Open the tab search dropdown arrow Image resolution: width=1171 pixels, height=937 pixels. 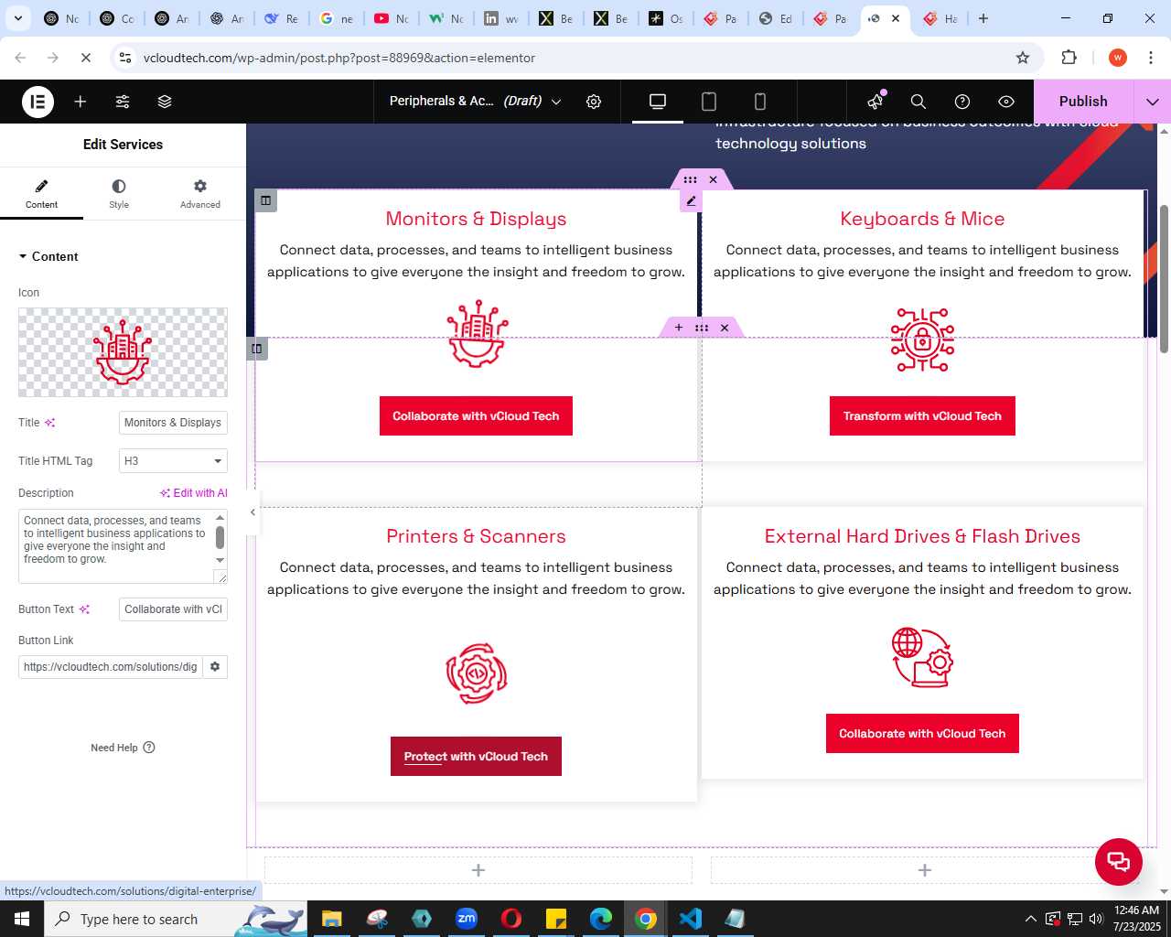click(18, 18)
